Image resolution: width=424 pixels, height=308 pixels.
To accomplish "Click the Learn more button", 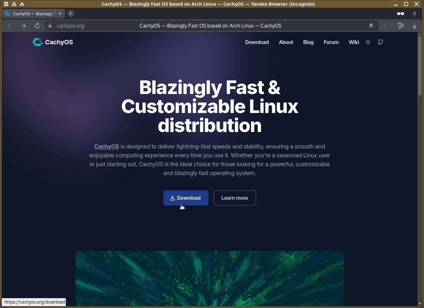I will [x=235, y=198].
